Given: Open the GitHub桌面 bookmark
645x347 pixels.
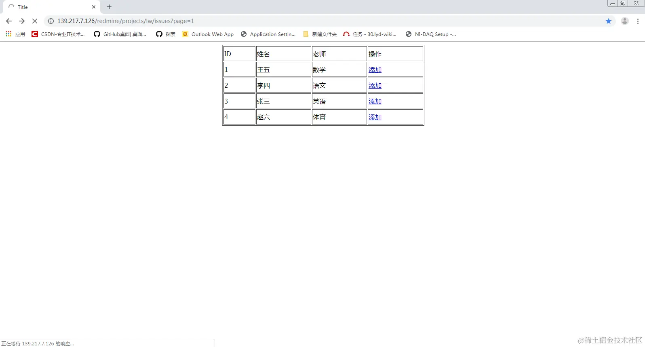Looking at the screenshot, I should (x=120, y=34).
